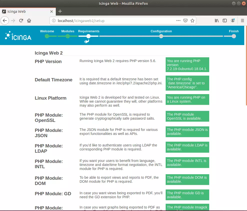This screenshot has height=211, width=247.
Task: Click the 'cryptographically safe password salts' description
Action: (117, 116)
